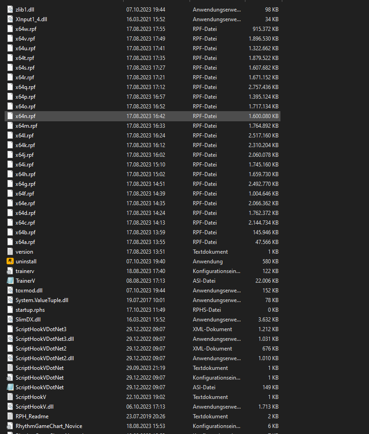Screen dimensions: 369x434
Task: Click file name x64d.rpf
Action: pyautogui.click(x=25, y=213)
